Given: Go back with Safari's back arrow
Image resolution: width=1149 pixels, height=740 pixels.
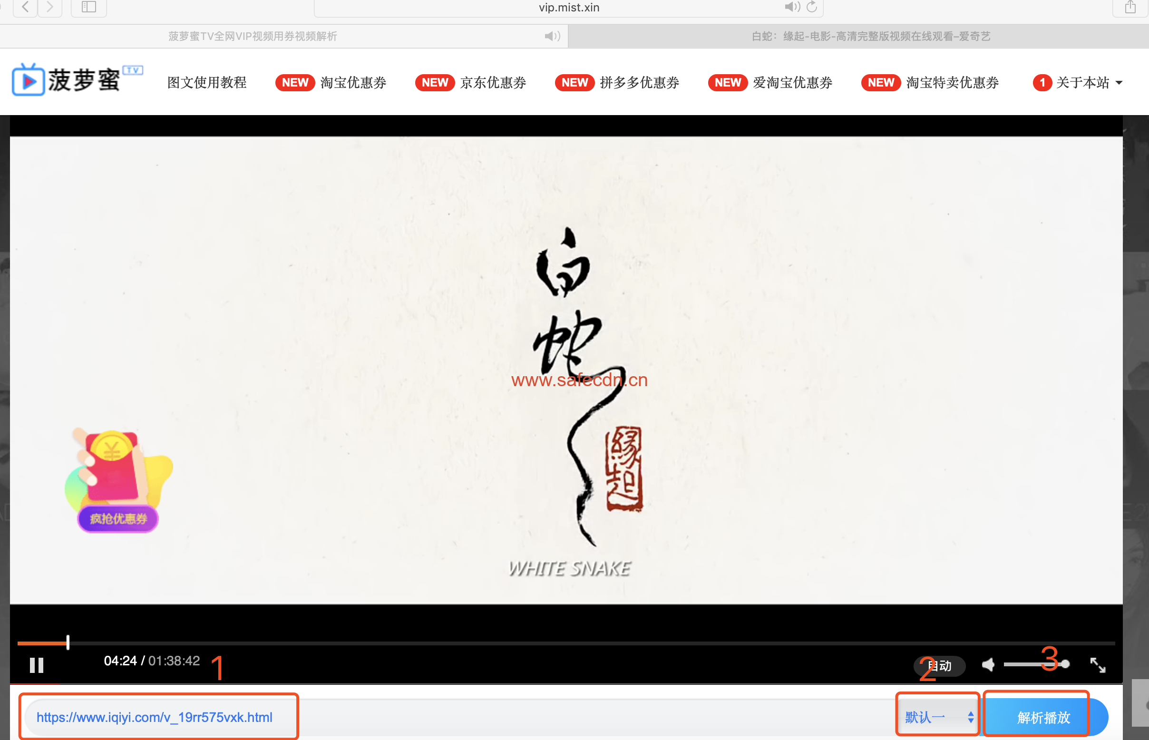Looking at the screenshot, I should [26, 7].
